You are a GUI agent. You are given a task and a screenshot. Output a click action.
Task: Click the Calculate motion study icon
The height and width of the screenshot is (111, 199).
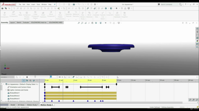(17, 77)
